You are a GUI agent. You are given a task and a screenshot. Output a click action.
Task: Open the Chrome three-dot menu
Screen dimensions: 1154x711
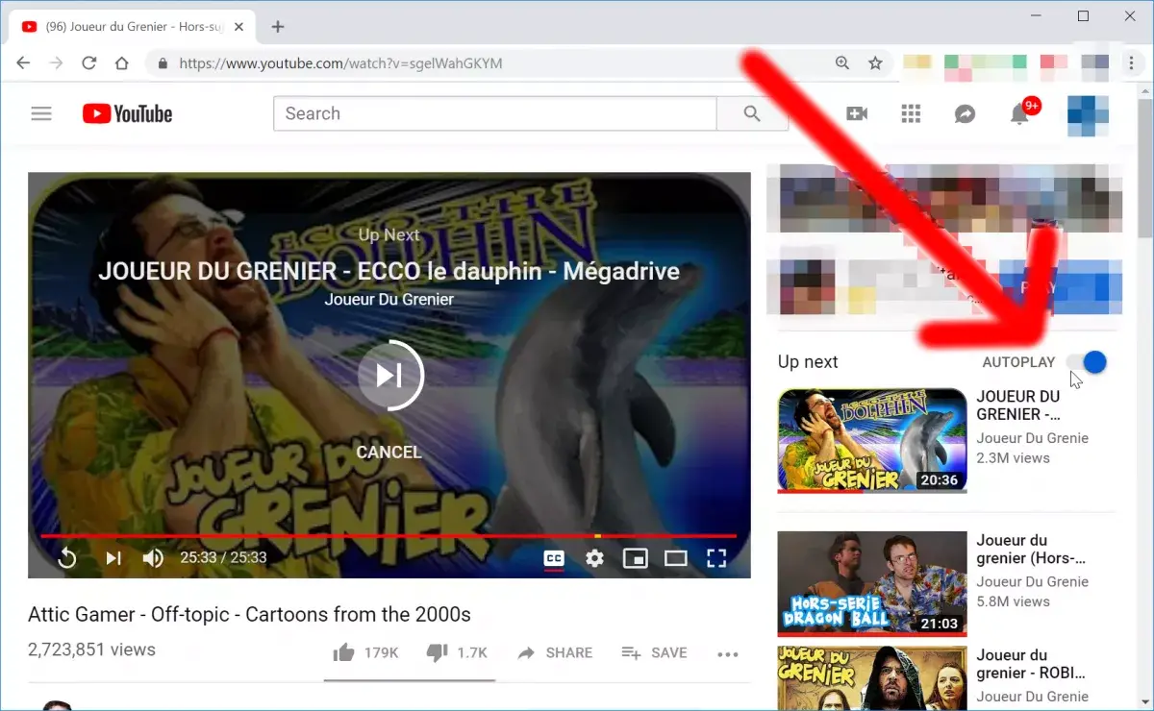pos(1131,63)
